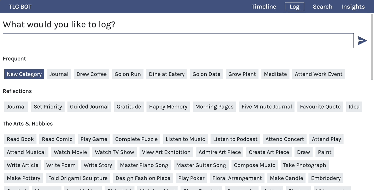The image size is (374, 190).
Task: Click the send arrow icon
Action: [362, 41]
